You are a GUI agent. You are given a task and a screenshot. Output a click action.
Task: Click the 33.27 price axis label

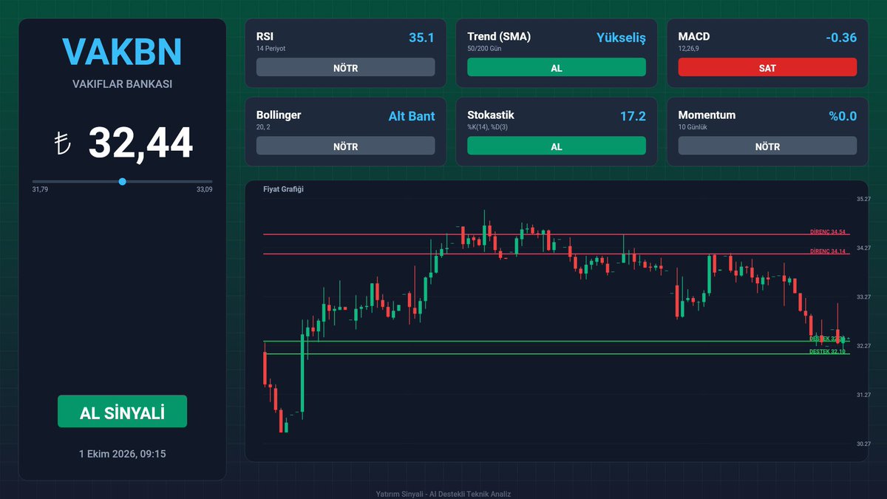864,296
